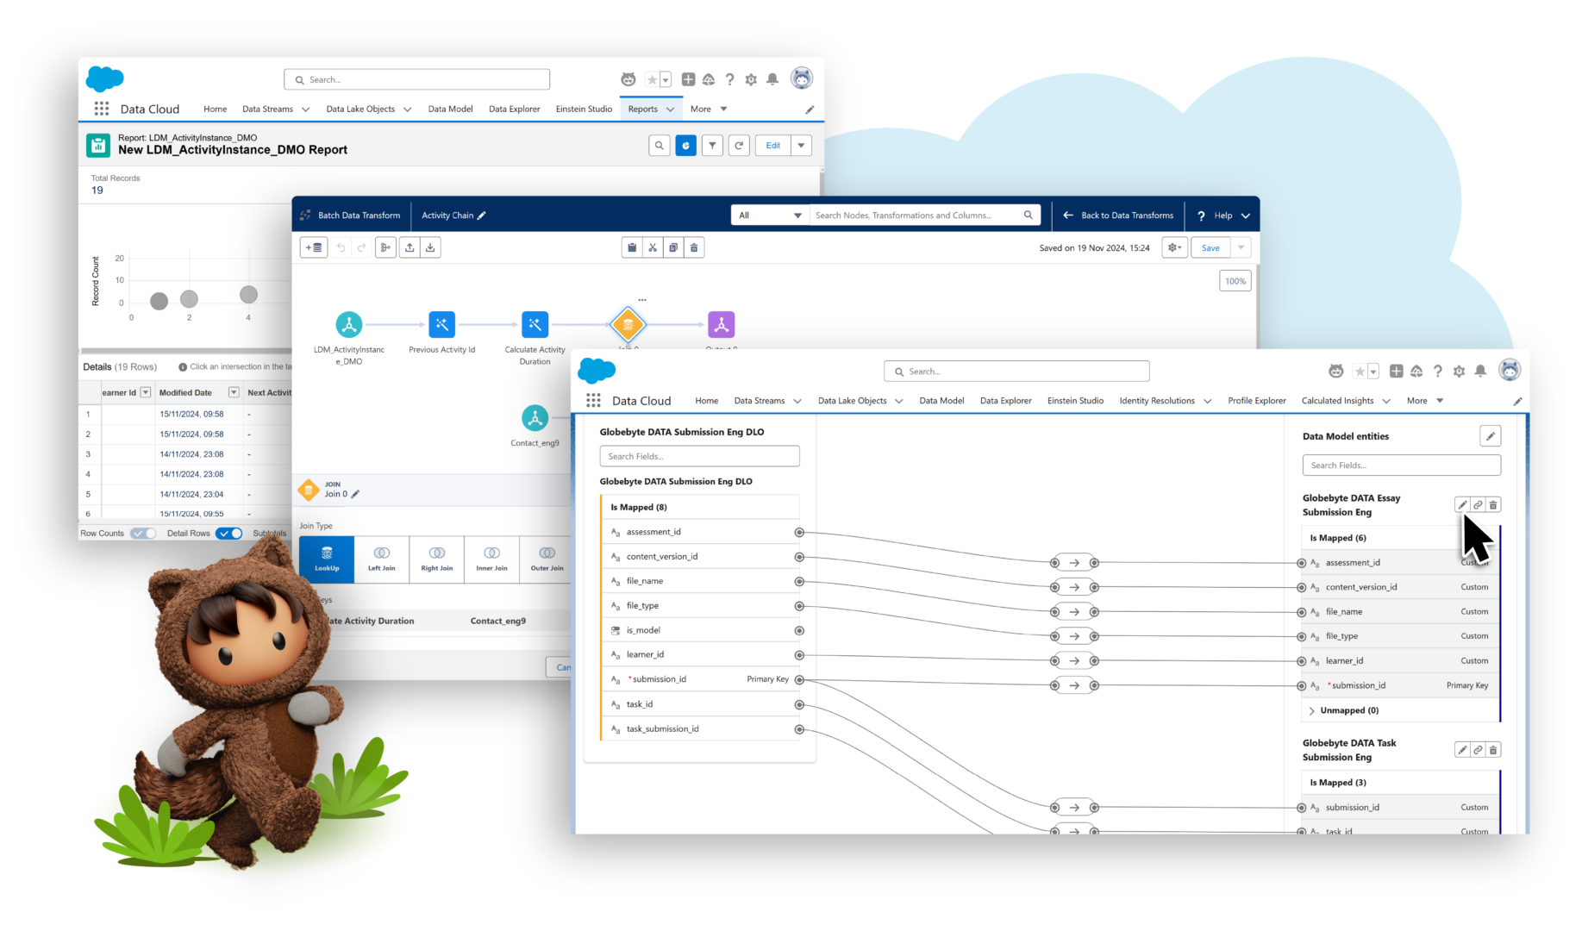Delete the selected transform node
This screenshot has width=1582, height=931.
pyautogui.click(x=694, y=247)
